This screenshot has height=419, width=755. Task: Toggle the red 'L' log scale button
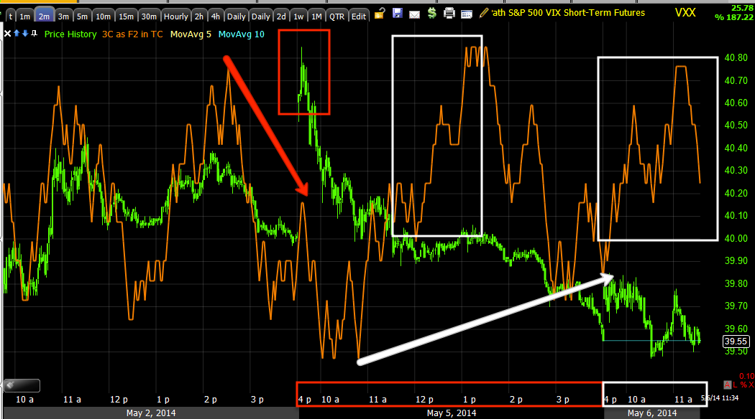[x=736, y=385]
